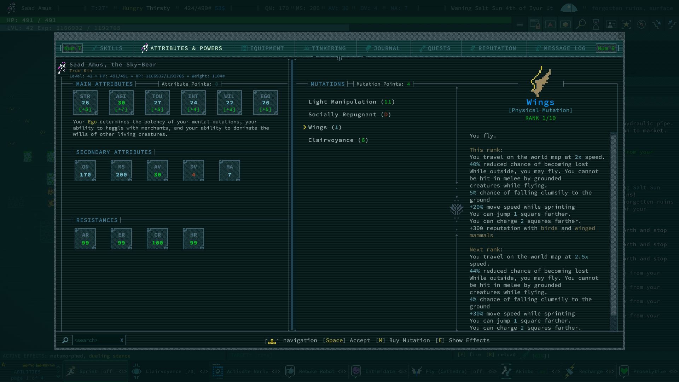Viewport: 679px width, 382px height.
Task: Select the ER resistance box
Action: [x=121, y=239]
